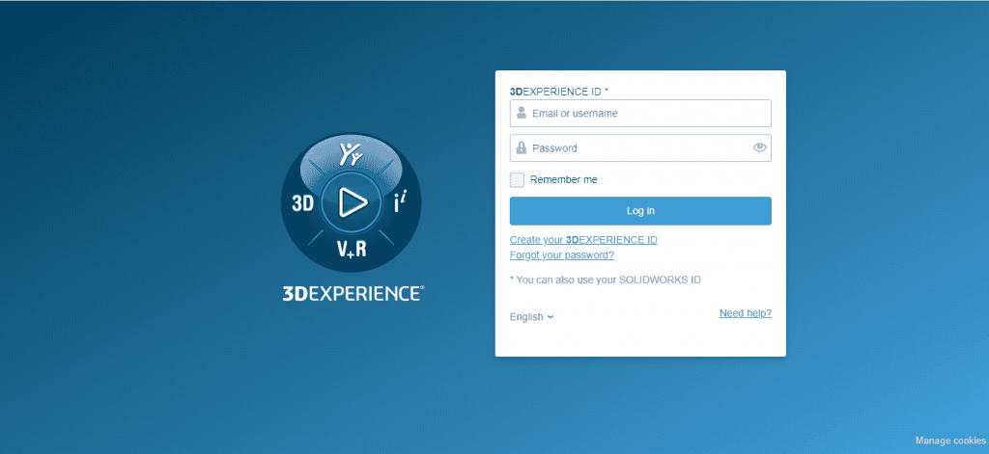Click the Password input field
989x454 pixels.
pos(640,148)
